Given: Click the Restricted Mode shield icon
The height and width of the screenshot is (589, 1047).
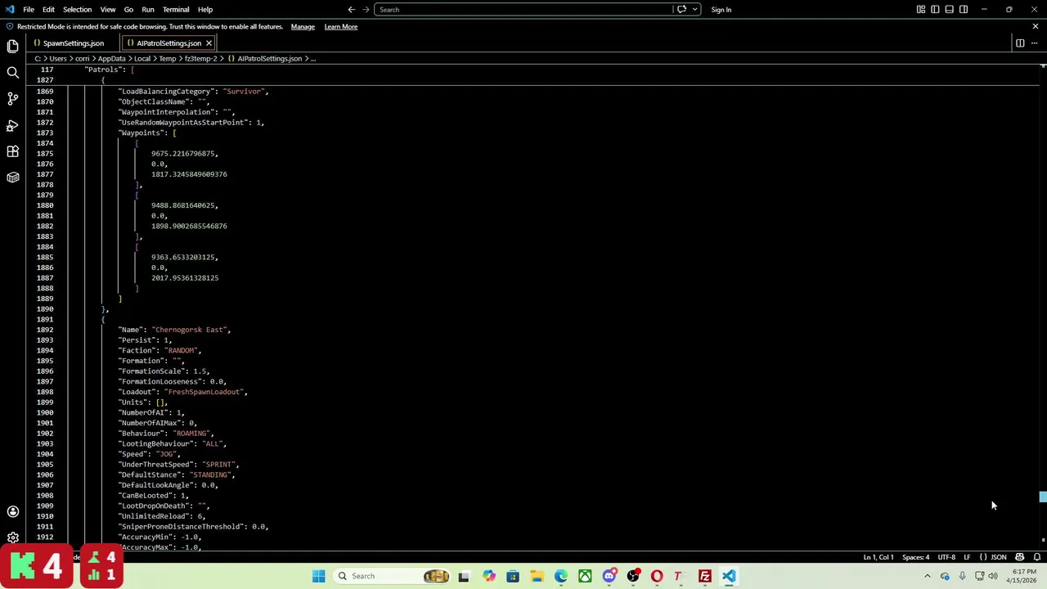Looking at the screenshot, I should 10,26.
